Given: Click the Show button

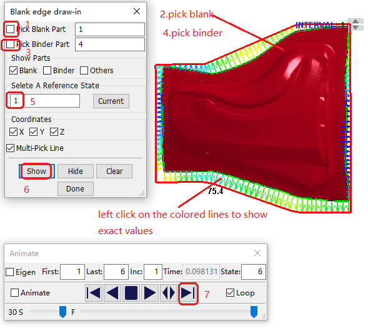Looking at the screenshot, I should tap(37, 171).
